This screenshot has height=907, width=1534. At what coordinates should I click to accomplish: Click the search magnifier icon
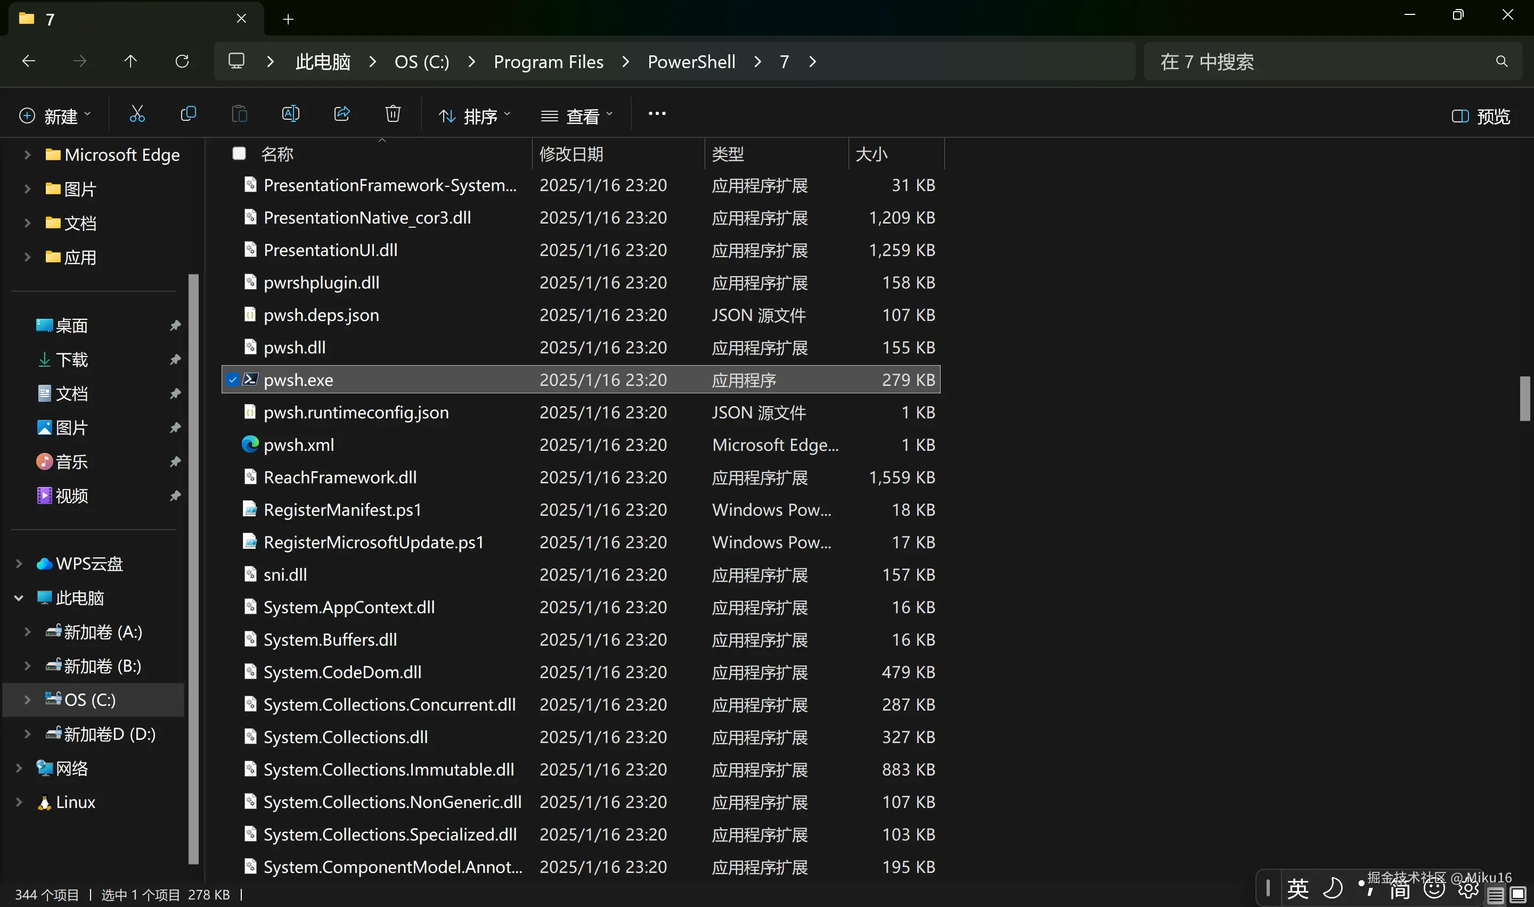(x=1501, y=61)
